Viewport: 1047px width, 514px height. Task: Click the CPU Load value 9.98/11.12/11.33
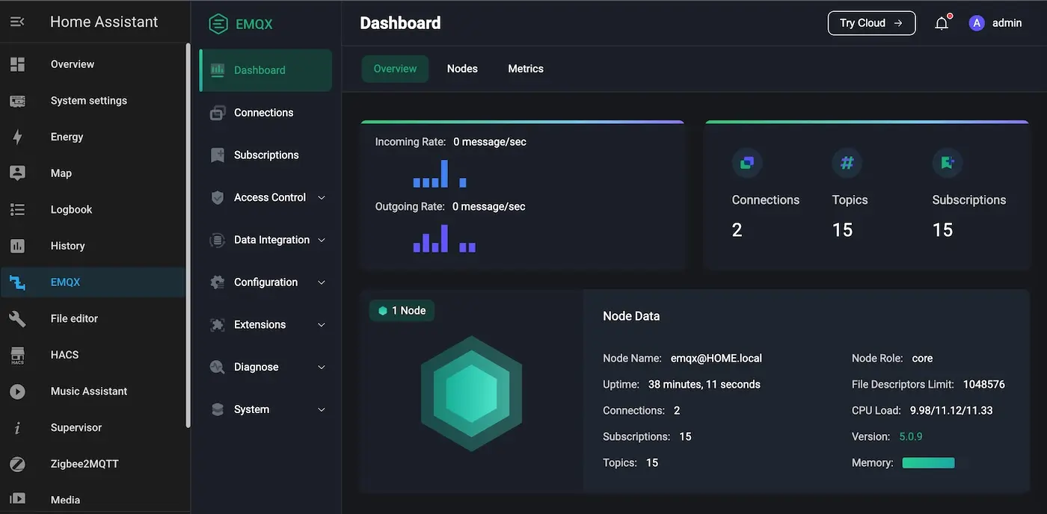coord(951,411)
